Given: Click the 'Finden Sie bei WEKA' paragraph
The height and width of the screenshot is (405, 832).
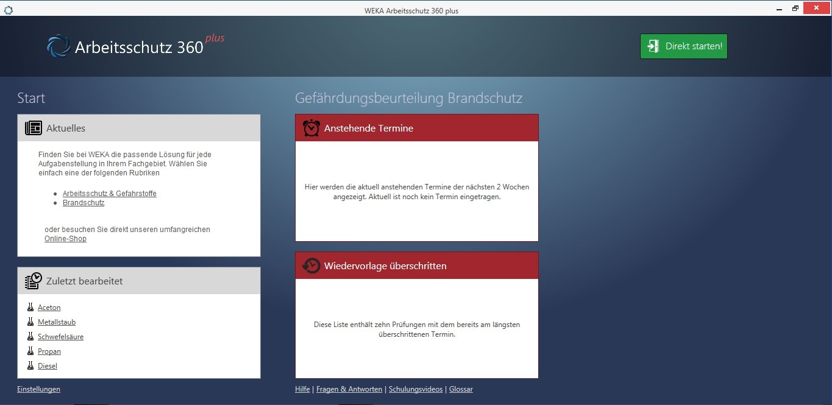Looking at the screenshot, I should (x=125, y=164).
